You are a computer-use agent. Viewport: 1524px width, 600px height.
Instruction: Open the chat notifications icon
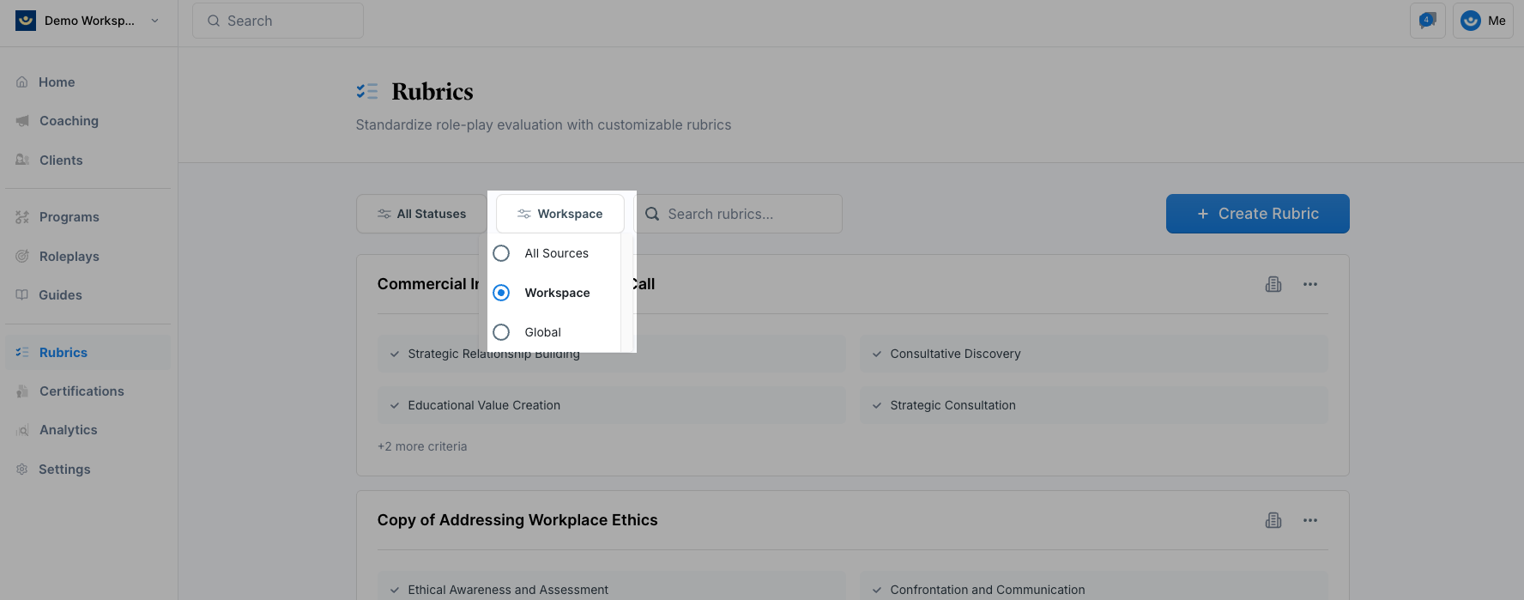click(x=1428, y=21)
